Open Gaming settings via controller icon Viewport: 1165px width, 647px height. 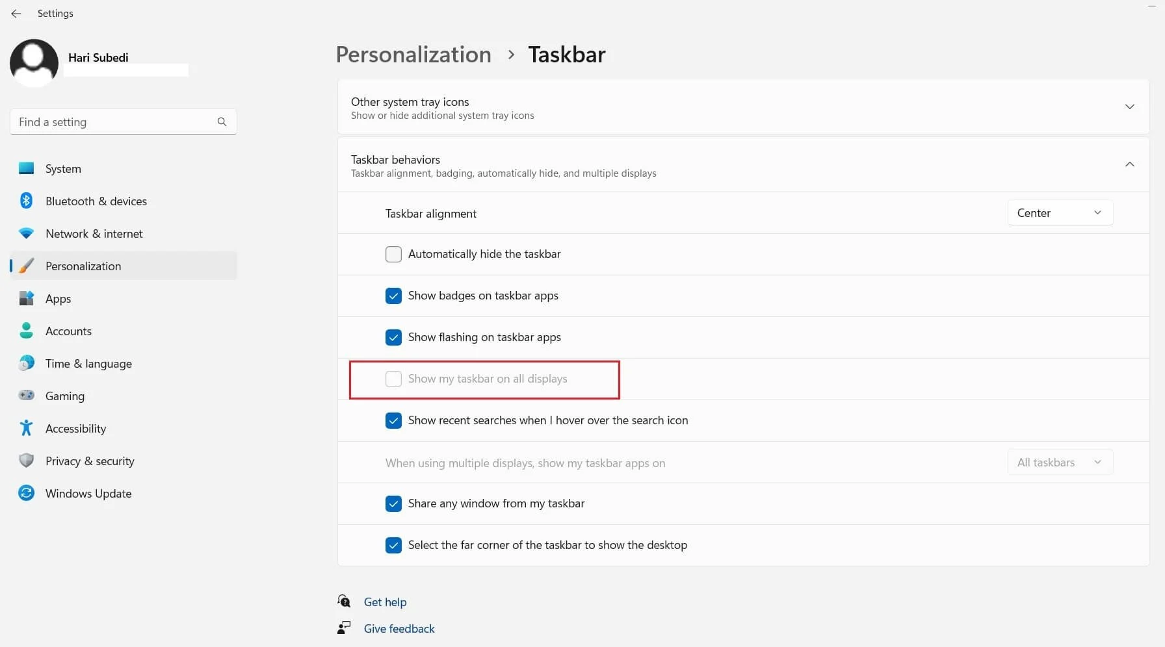tap(26, 396)
